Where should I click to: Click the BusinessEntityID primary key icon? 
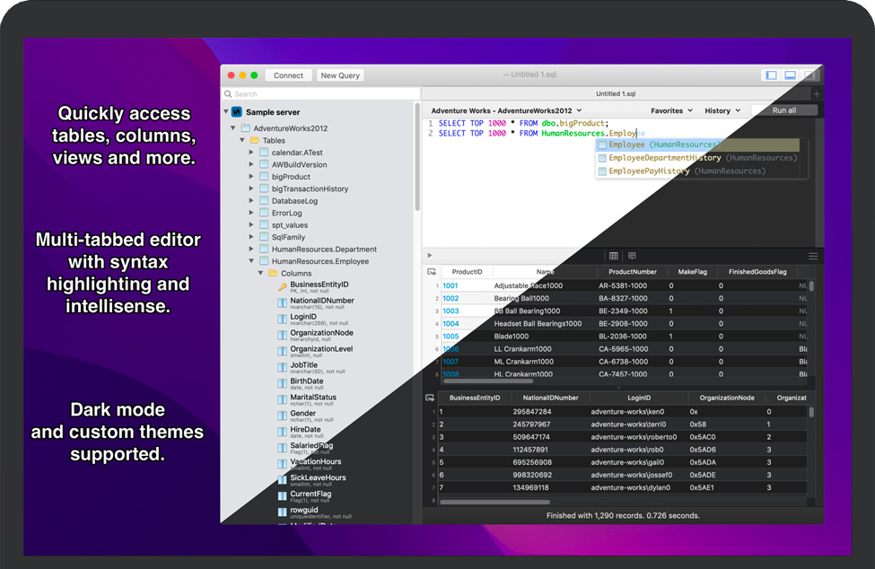(x=283, y=287)
